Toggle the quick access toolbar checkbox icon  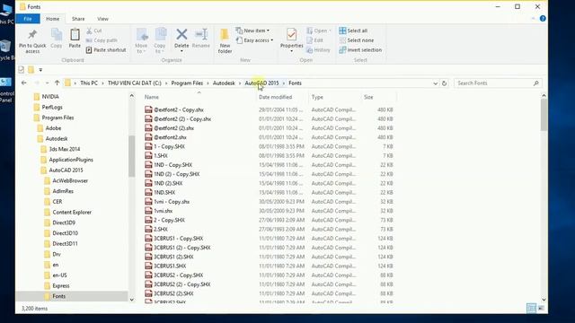click(x=22, y=70)
